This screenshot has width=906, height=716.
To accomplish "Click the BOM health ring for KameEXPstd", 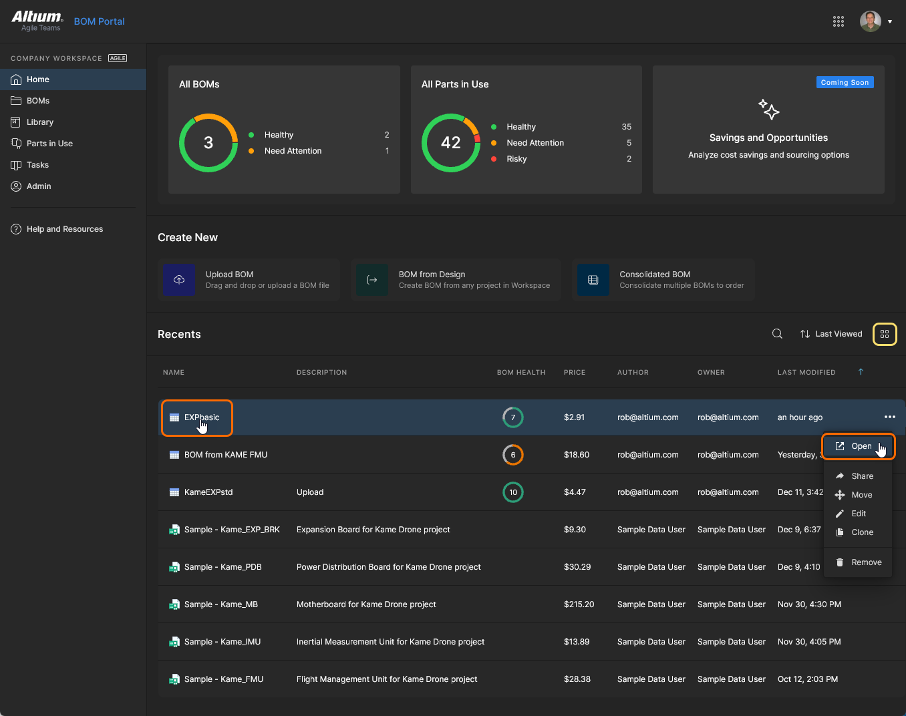I will (513, 492).
